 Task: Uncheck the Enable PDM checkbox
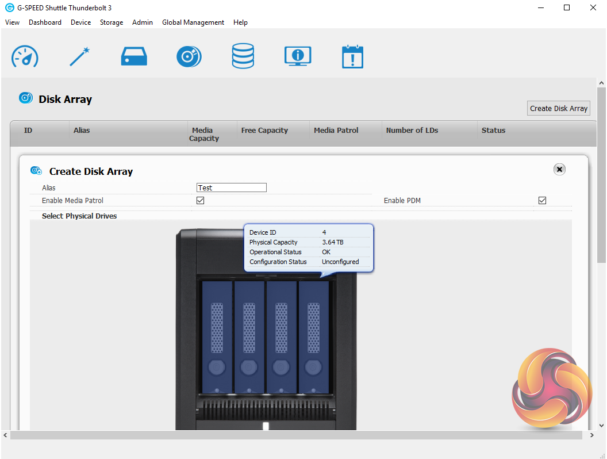tap(542, 201)
